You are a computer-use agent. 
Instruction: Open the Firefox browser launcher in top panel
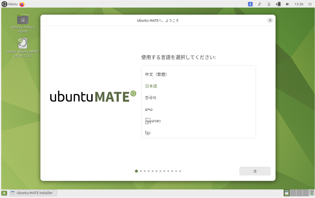pos(22,4)
